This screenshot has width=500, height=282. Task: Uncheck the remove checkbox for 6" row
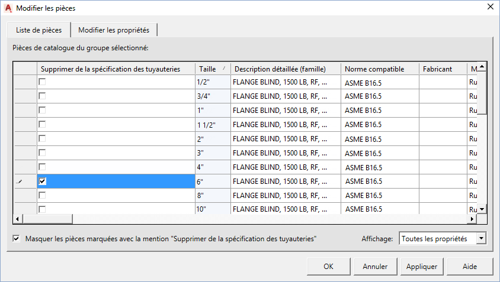pos(43,181)
